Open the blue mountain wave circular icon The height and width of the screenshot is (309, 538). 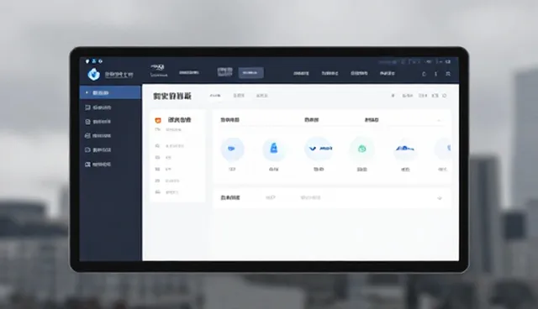tap(405, 149)
